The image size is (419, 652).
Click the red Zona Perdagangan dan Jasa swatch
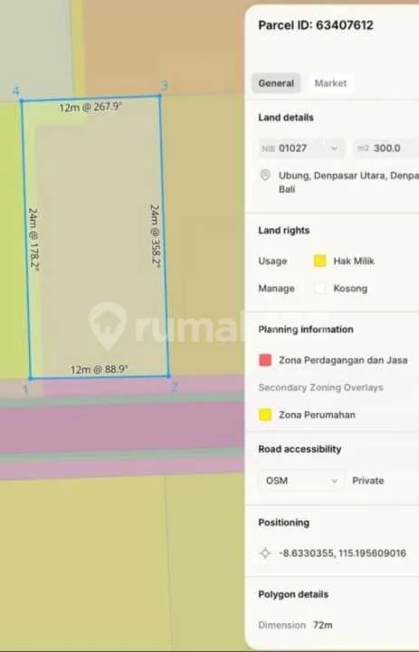[x=265, y=360]
